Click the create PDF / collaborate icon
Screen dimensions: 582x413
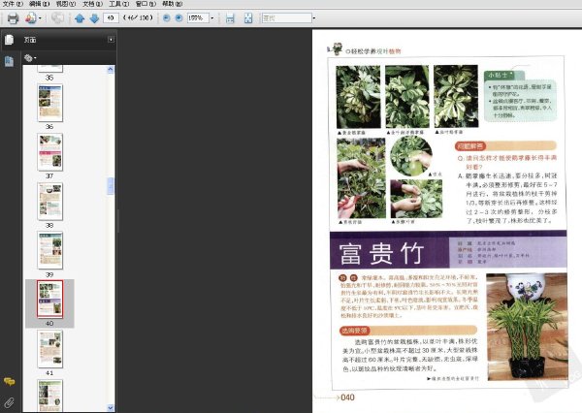tap(30, 17)
